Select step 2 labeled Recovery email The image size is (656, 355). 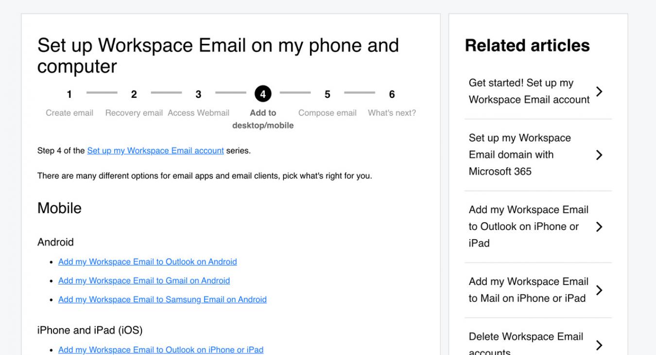click(133, 94)
